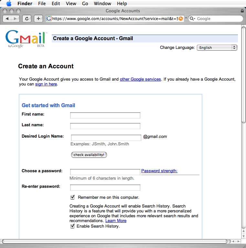Open the Learn More link
Viewport: 246px width, 248px height.
pyautogui.click(x=116, y=220)
